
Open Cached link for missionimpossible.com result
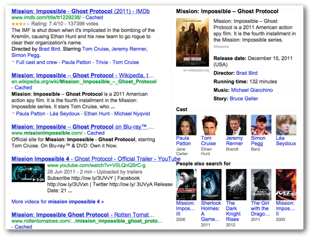(x=96, y=133)
